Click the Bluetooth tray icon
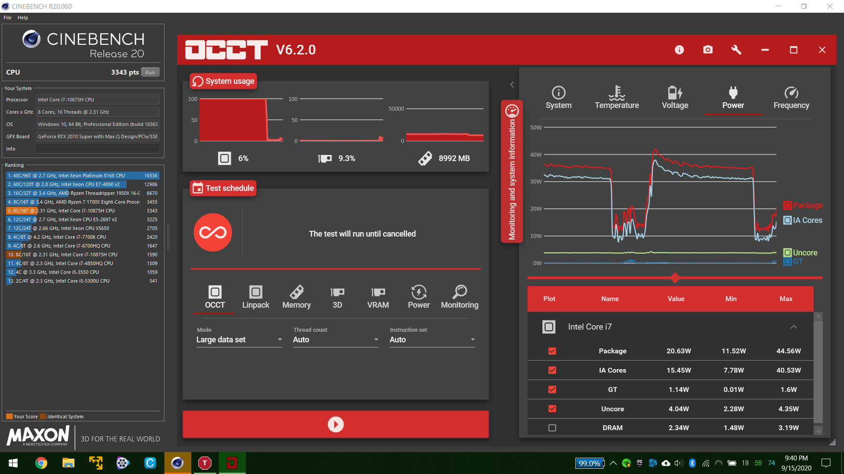Image resolution: width=844 pixels, height=474 pixels. click(692, 463)
